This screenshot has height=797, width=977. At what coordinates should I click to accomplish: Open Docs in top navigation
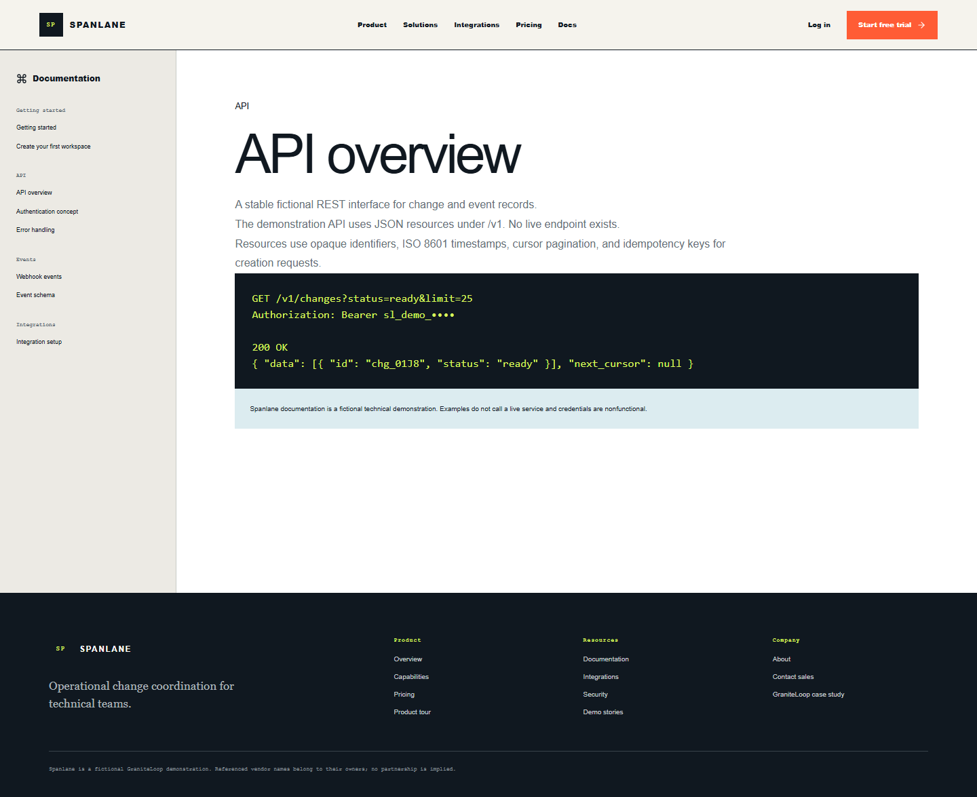pos(567,25)
